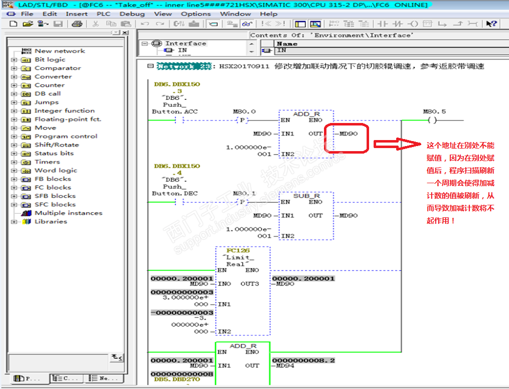Expand the Floating-point fct. folder
The width and height of the screenshot is (509, 389).
[14, 119]
